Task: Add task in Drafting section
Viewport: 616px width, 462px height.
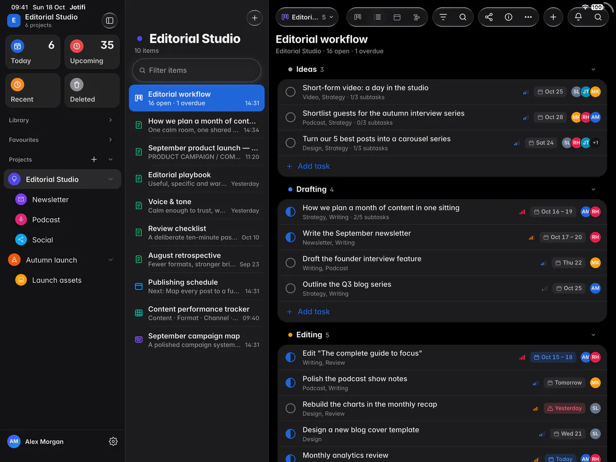Action: click(x=308, y=312)
